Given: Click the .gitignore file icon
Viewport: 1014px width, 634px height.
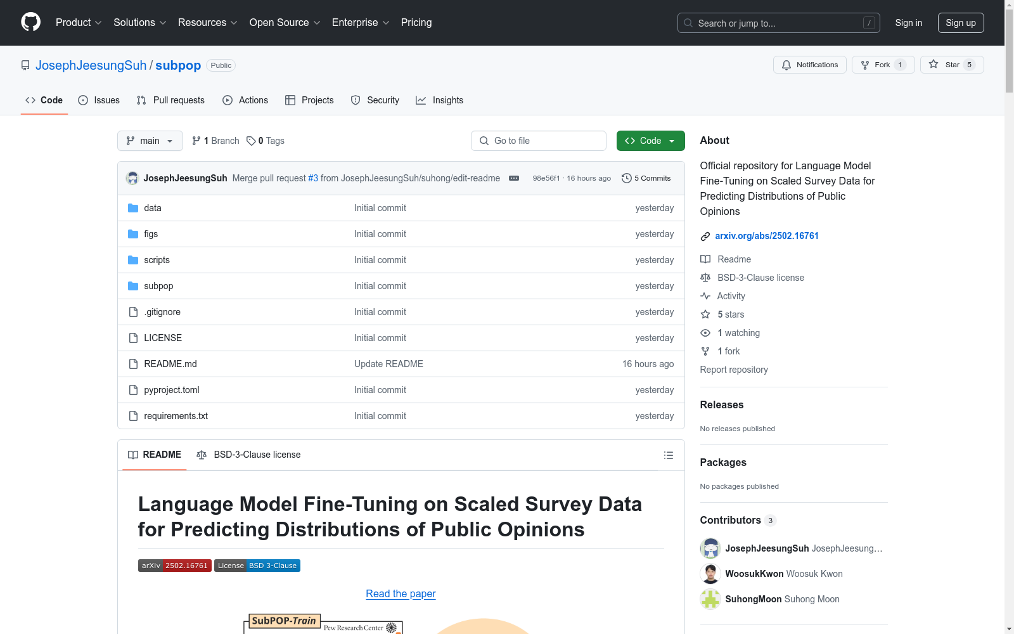Looking at the screenshot, I should click(x=133, y=312).
